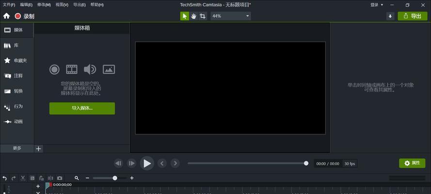Expand the 登录 account dropdown
The width and height of the screenshot is (431, 194).
pos(377,5)
